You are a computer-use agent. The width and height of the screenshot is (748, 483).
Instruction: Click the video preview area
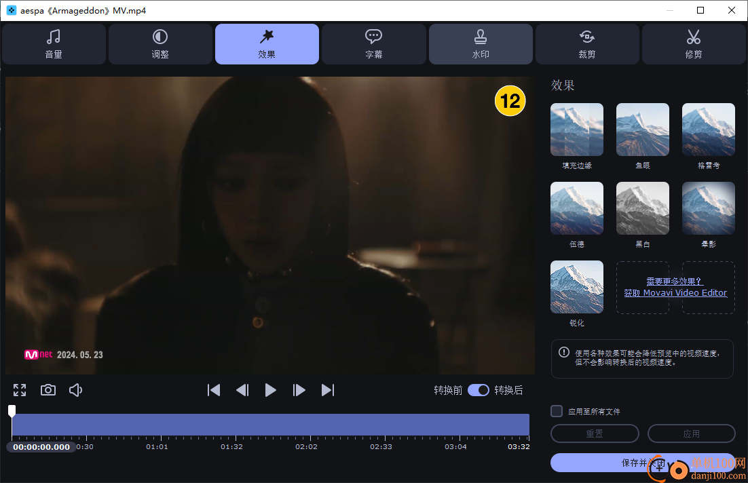(x=270, y=225)
